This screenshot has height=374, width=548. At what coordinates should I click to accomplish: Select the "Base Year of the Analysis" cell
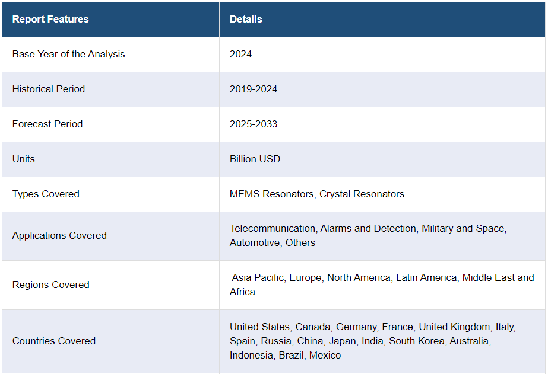[x=69, y=55]
